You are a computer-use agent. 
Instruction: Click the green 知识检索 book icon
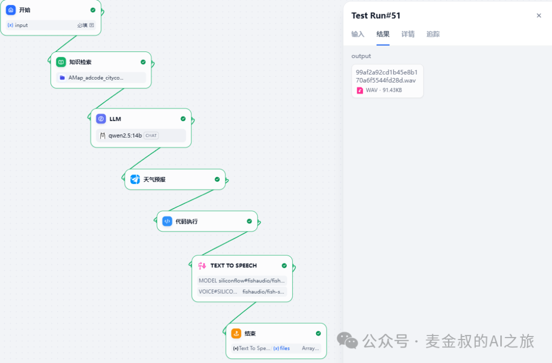coord(61,62)
